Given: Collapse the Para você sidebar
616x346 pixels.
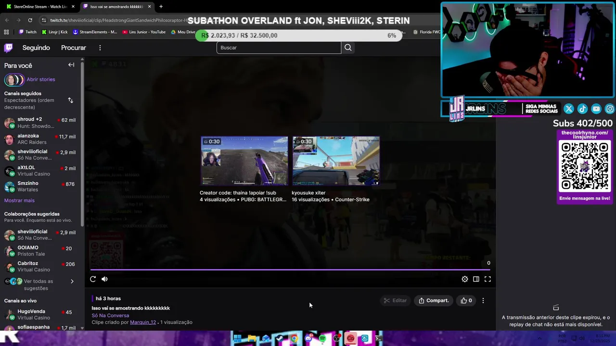Looking at the screenshot, I should point(71,65).
